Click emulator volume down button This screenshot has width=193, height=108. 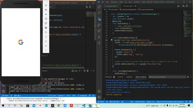click(x=46, y=14)
